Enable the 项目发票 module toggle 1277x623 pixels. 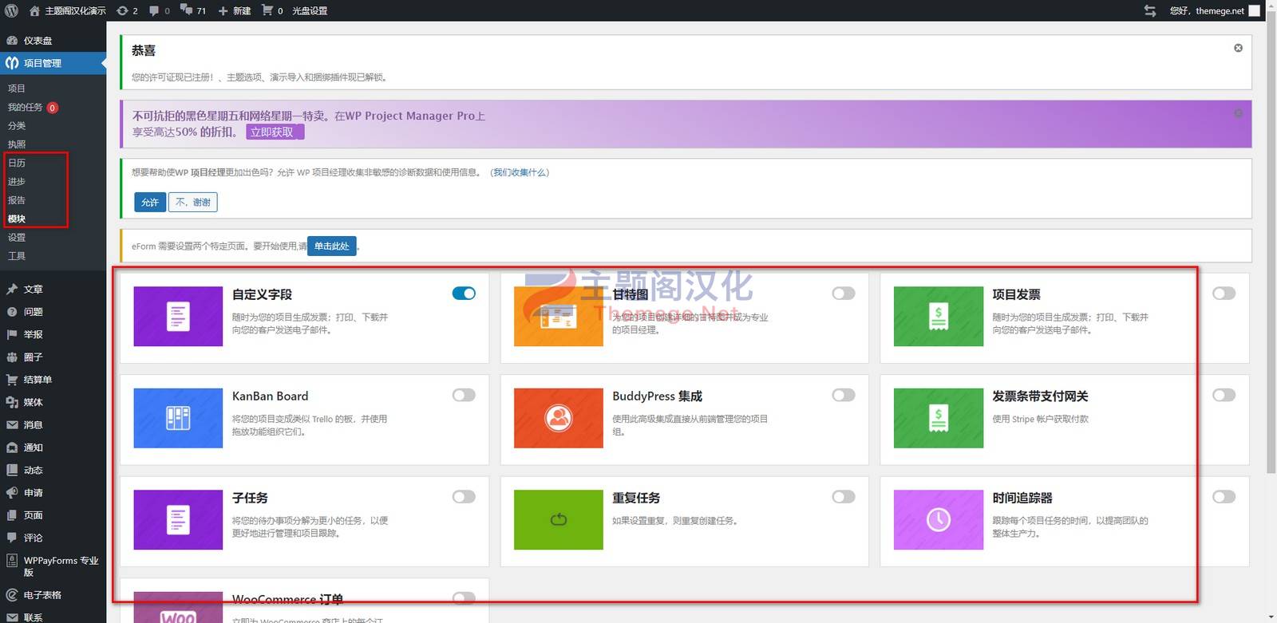click(1224, 294)
